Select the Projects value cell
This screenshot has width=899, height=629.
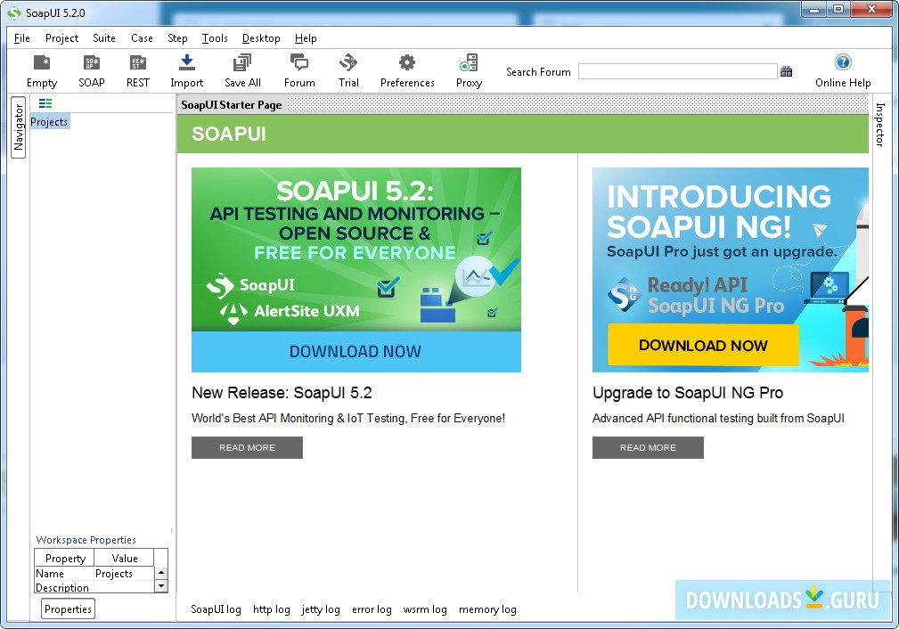[x=125, y=574]
